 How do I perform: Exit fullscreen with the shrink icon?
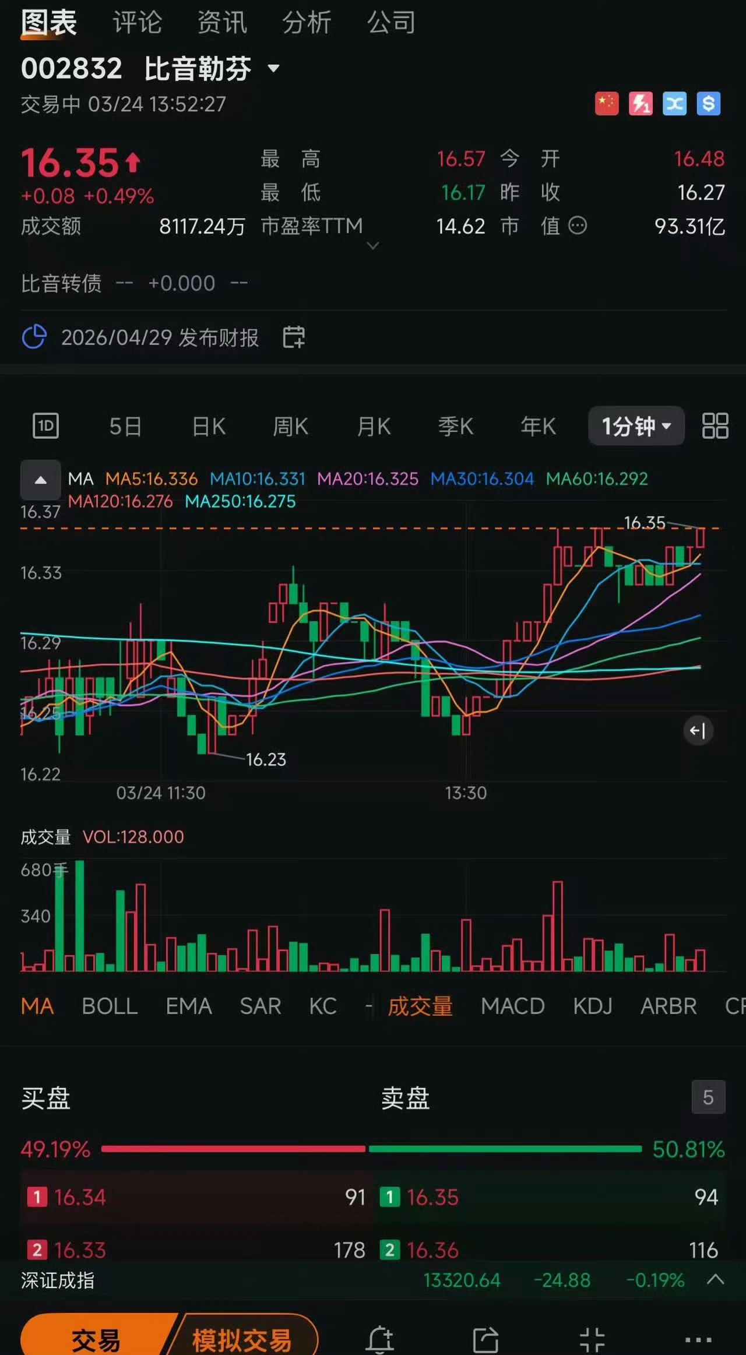[592, 1340]
